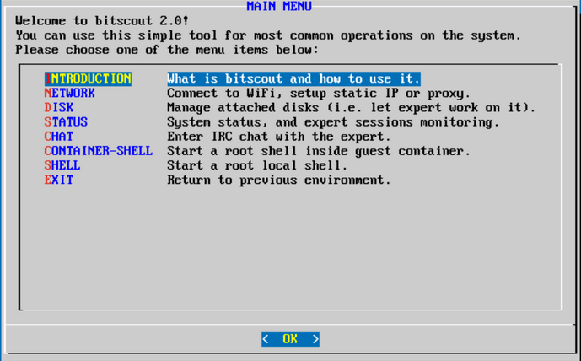The width and height of the screenshot is (581, 361).
Task: Click 'Start a root shell inside guest container'
Action: click(x=319, y=151)
